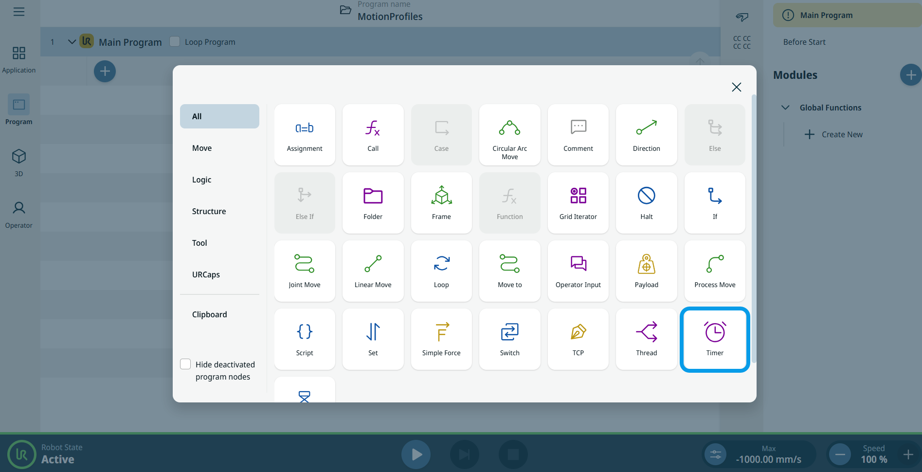Show the URCaps node category

pos(206,274)
